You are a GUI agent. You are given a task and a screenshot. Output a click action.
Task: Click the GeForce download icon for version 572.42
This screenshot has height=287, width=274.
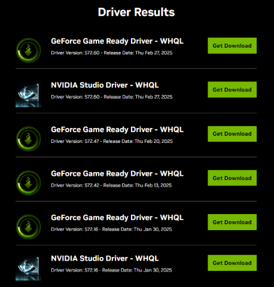tap(28, 183)
